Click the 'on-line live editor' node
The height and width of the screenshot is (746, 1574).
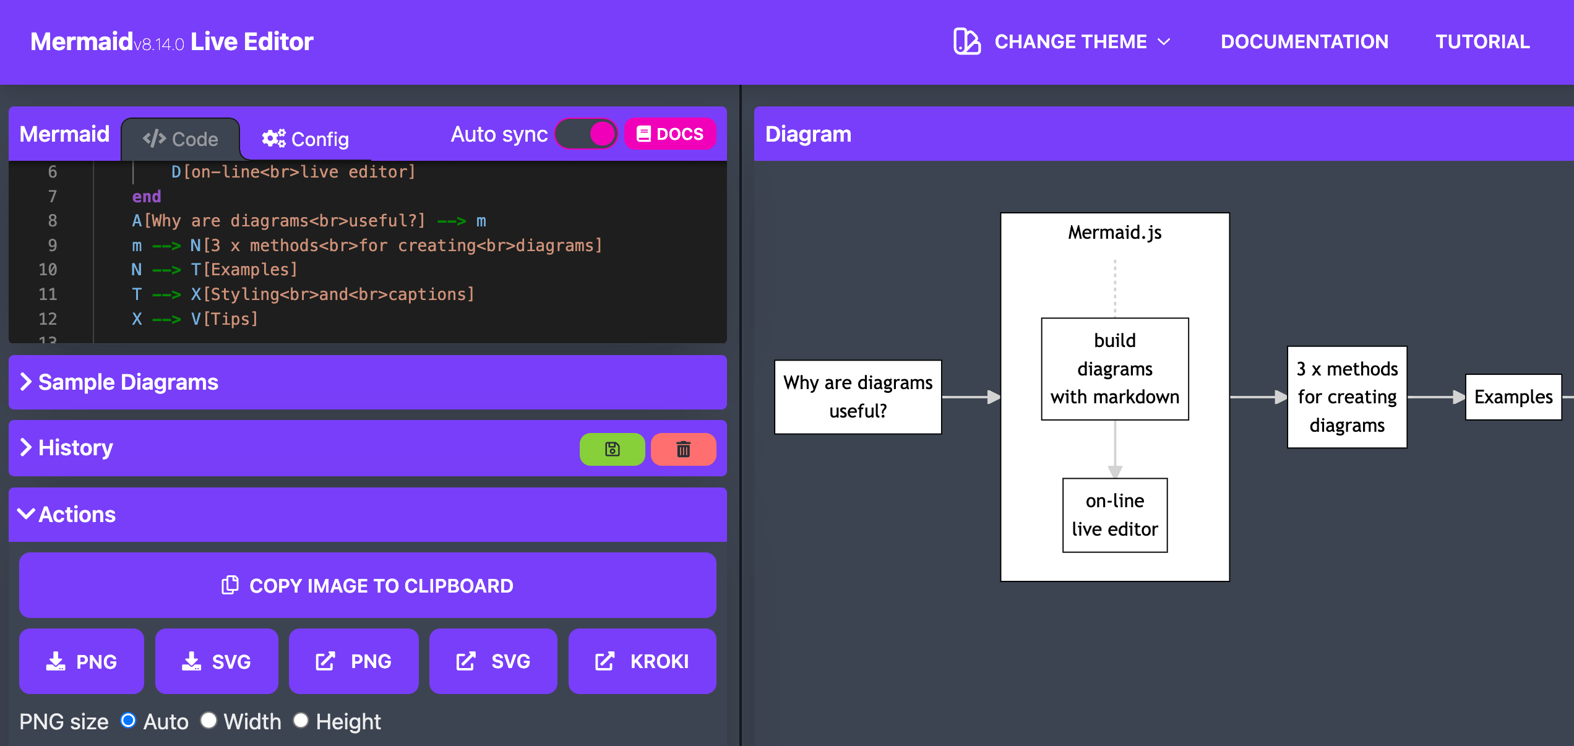coord(1115,515)
